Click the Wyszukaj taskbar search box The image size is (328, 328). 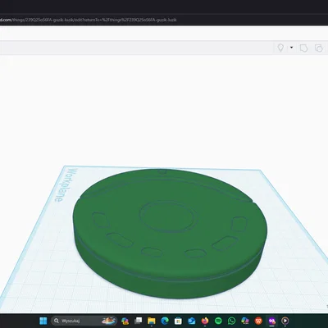(84, 321)
